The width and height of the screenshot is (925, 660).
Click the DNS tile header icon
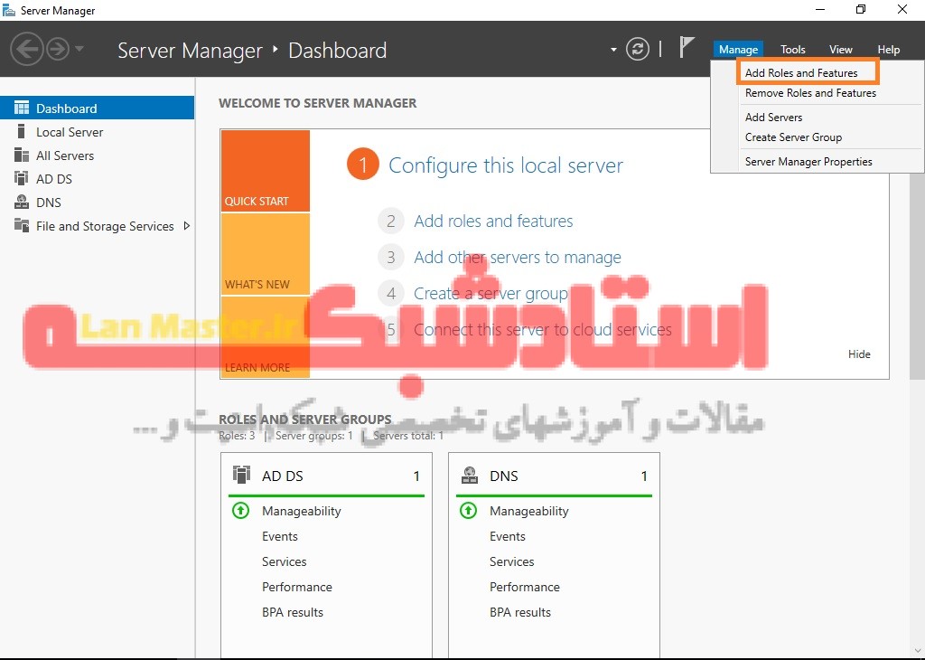470,475
